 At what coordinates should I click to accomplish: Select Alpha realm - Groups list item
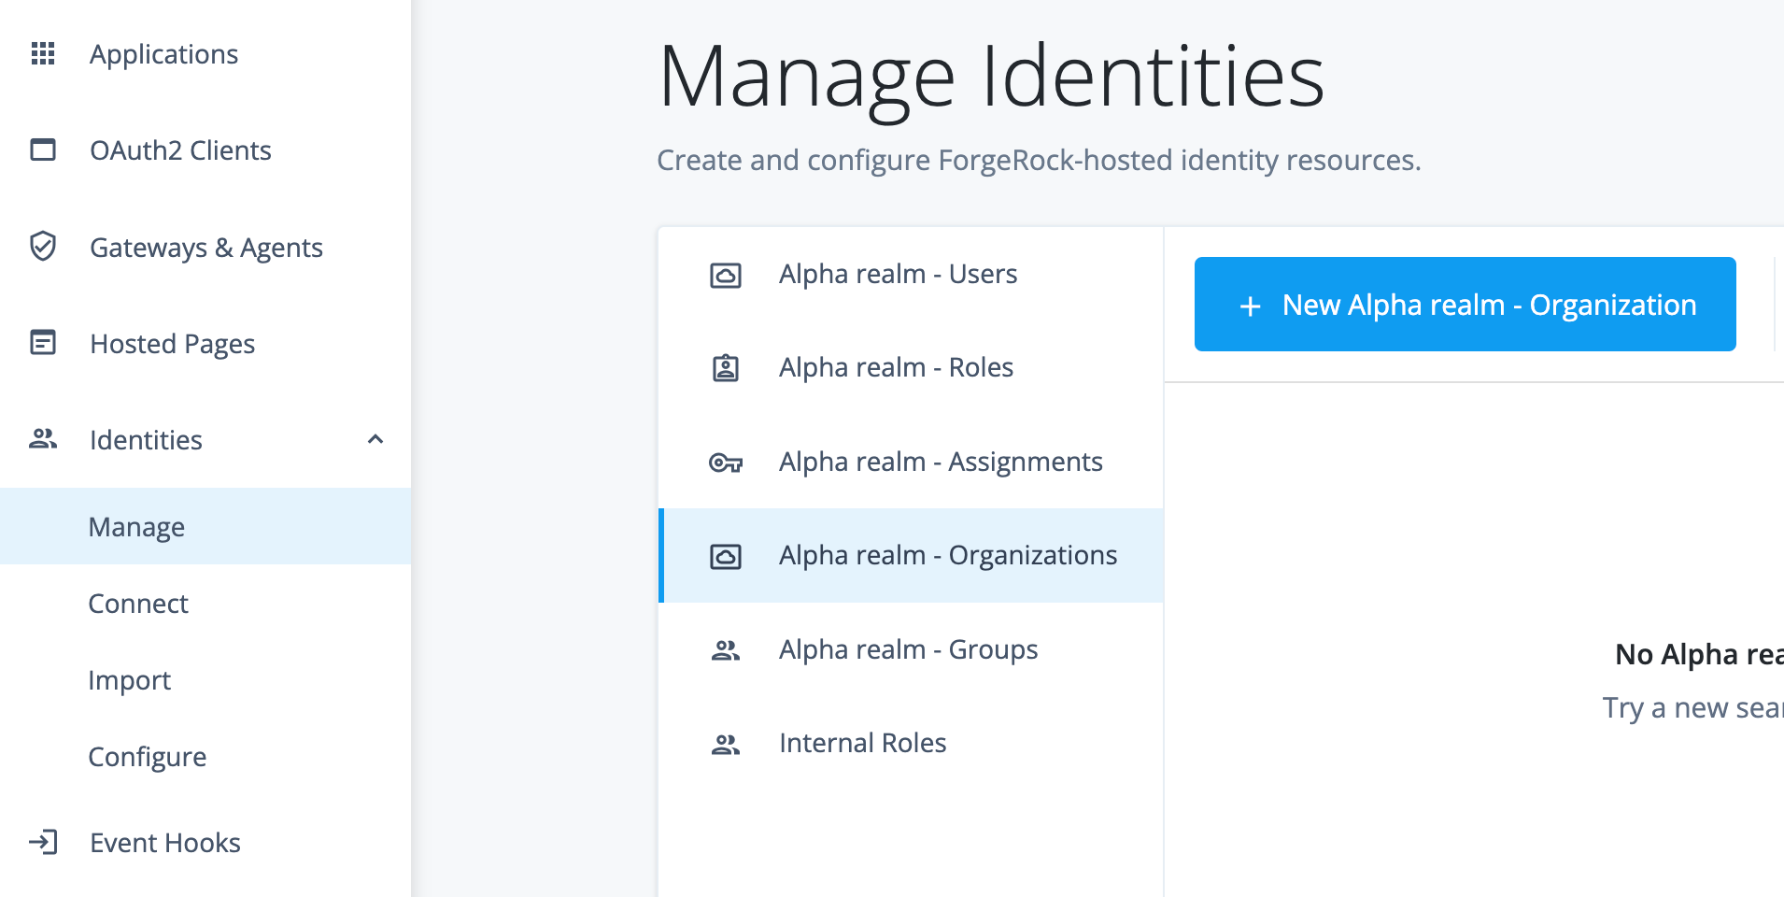tap(911, 649)
